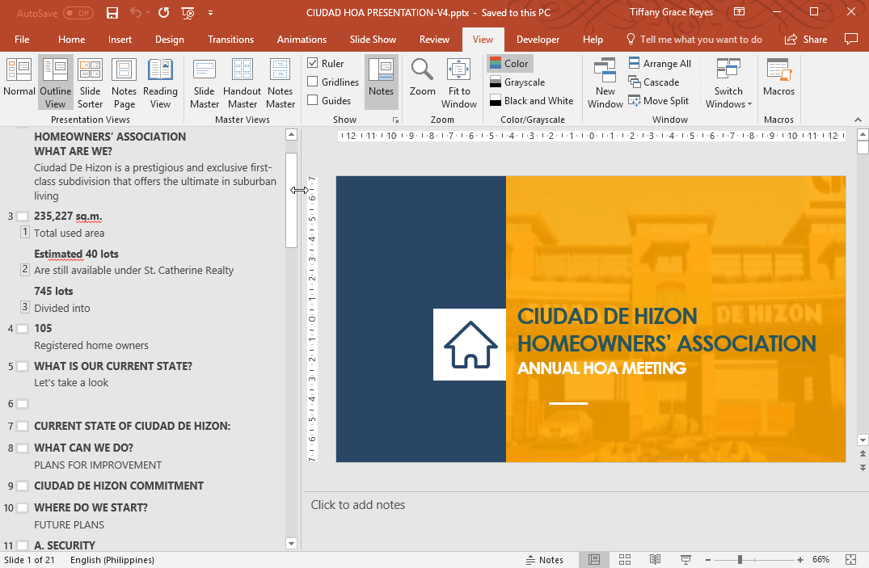Enable the Guides checkbox
This screenshot has height=568, width=869.
pos(312,100)
